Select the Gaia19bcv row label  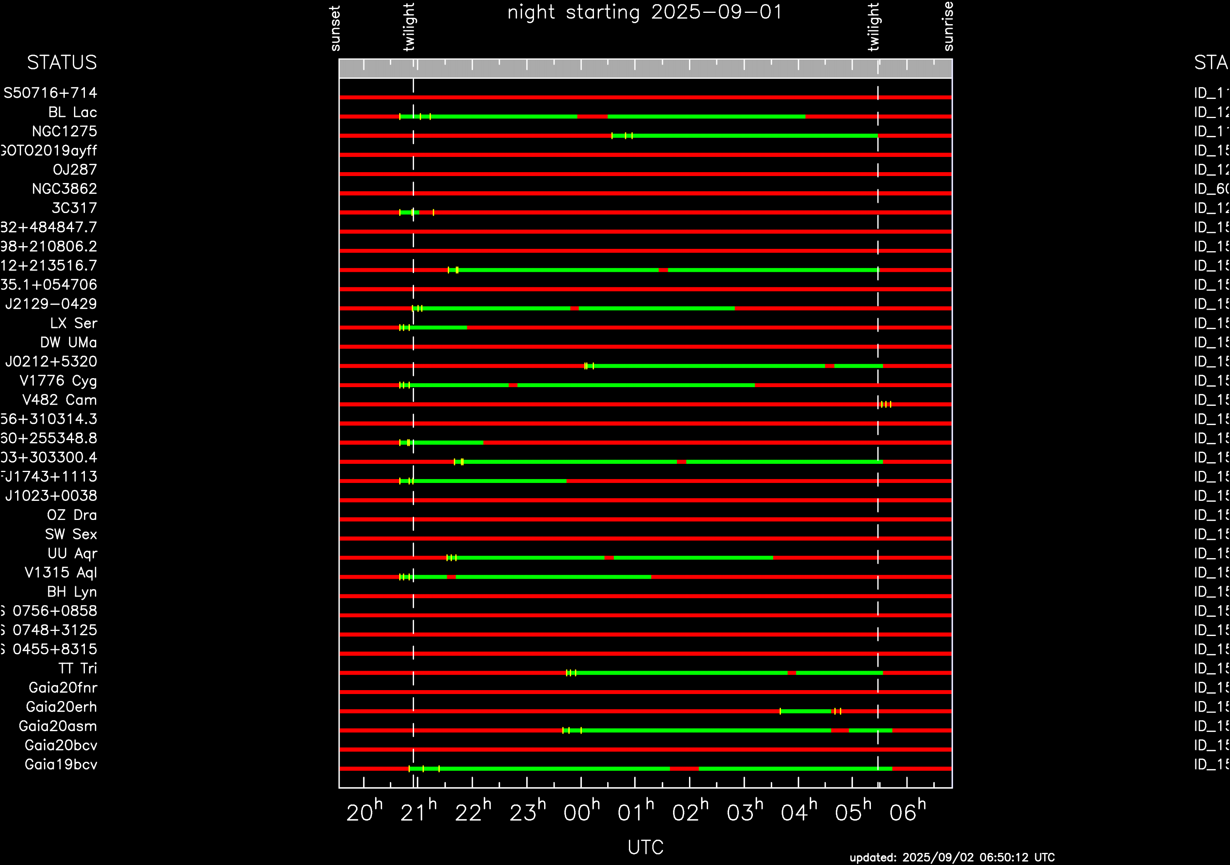click(61, 764)
